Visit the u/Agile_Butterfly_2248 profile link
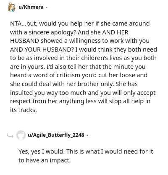 56,135
